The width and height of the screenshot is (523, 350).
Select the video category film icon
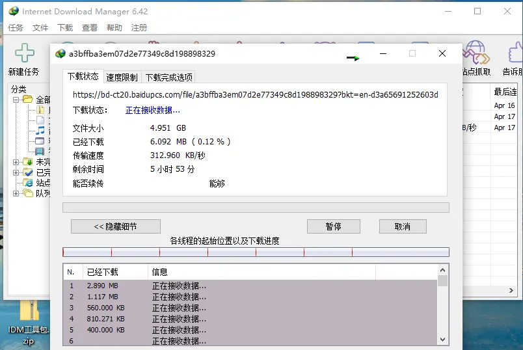(40, 152)
